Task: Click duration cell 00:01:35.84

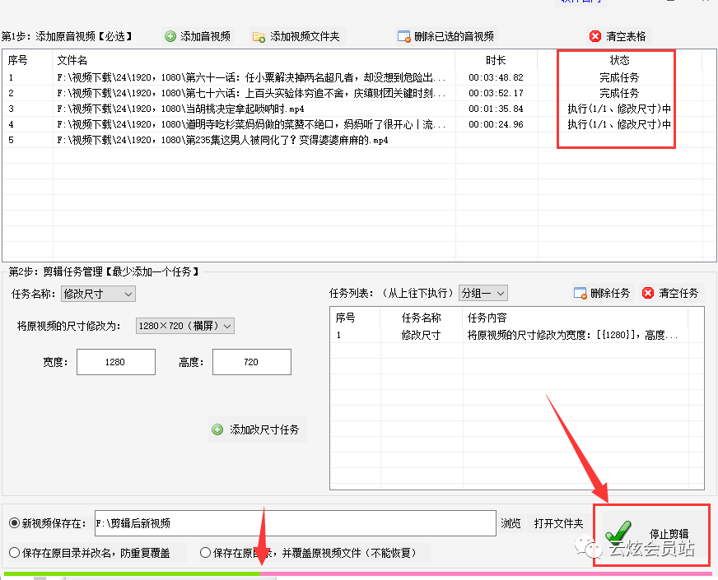Action: pos(496,109)
